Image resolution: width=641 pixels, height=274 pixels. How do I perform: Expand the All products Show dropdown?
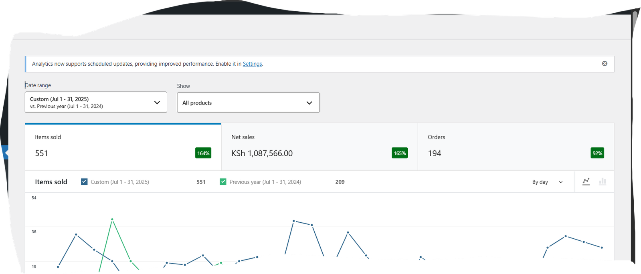[248, 103]
